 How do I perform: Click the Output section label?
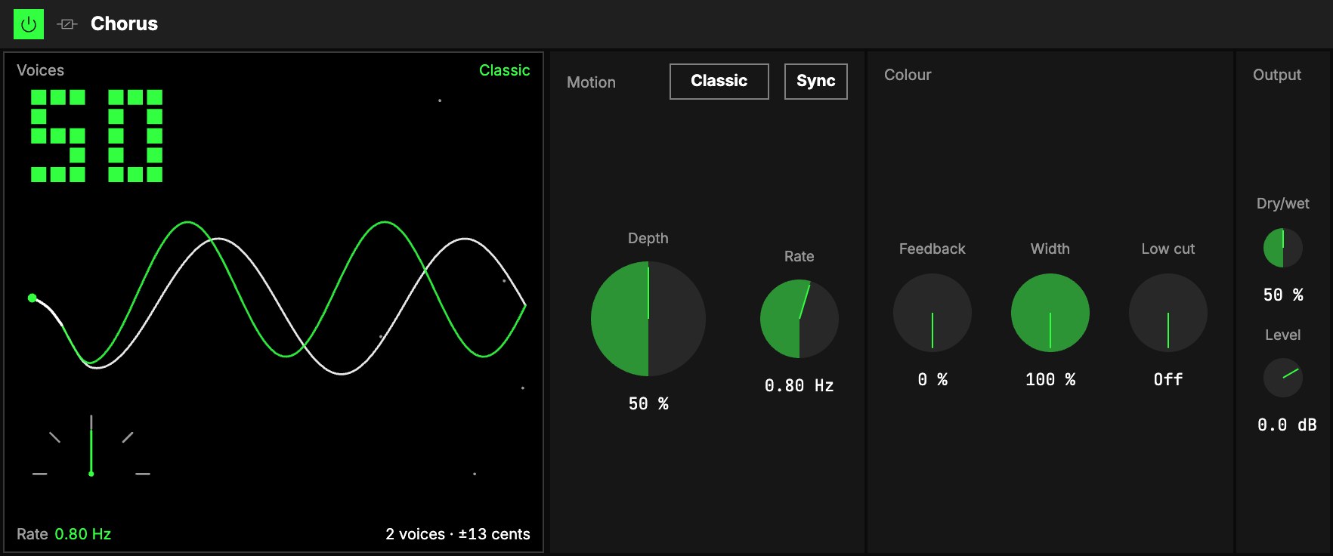point(1277,75)
